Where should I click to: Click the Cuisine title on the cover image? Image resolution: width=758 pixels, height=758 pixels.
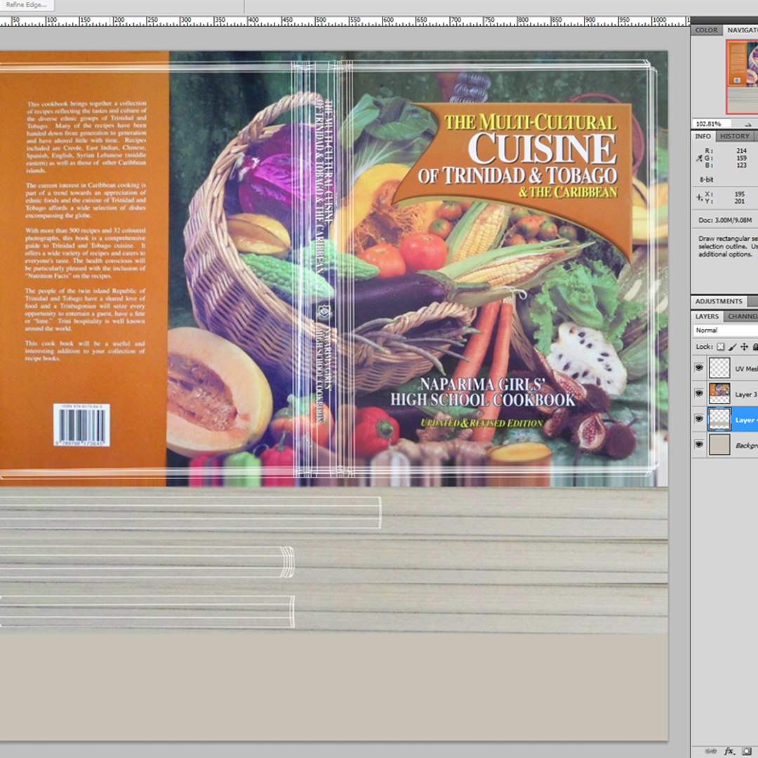tap(543, 148)
